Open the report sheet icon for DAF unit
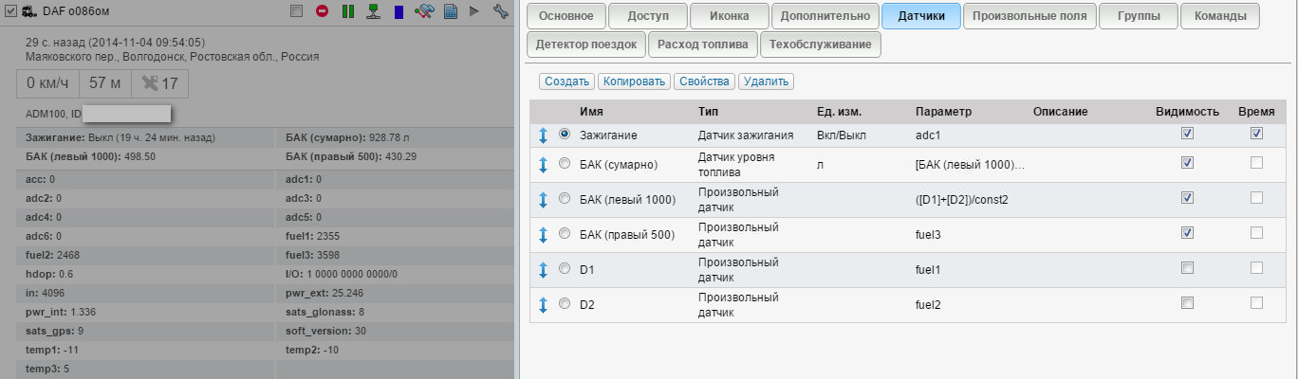The height and width of the screenshot is (379, 1298). [450, 11]
